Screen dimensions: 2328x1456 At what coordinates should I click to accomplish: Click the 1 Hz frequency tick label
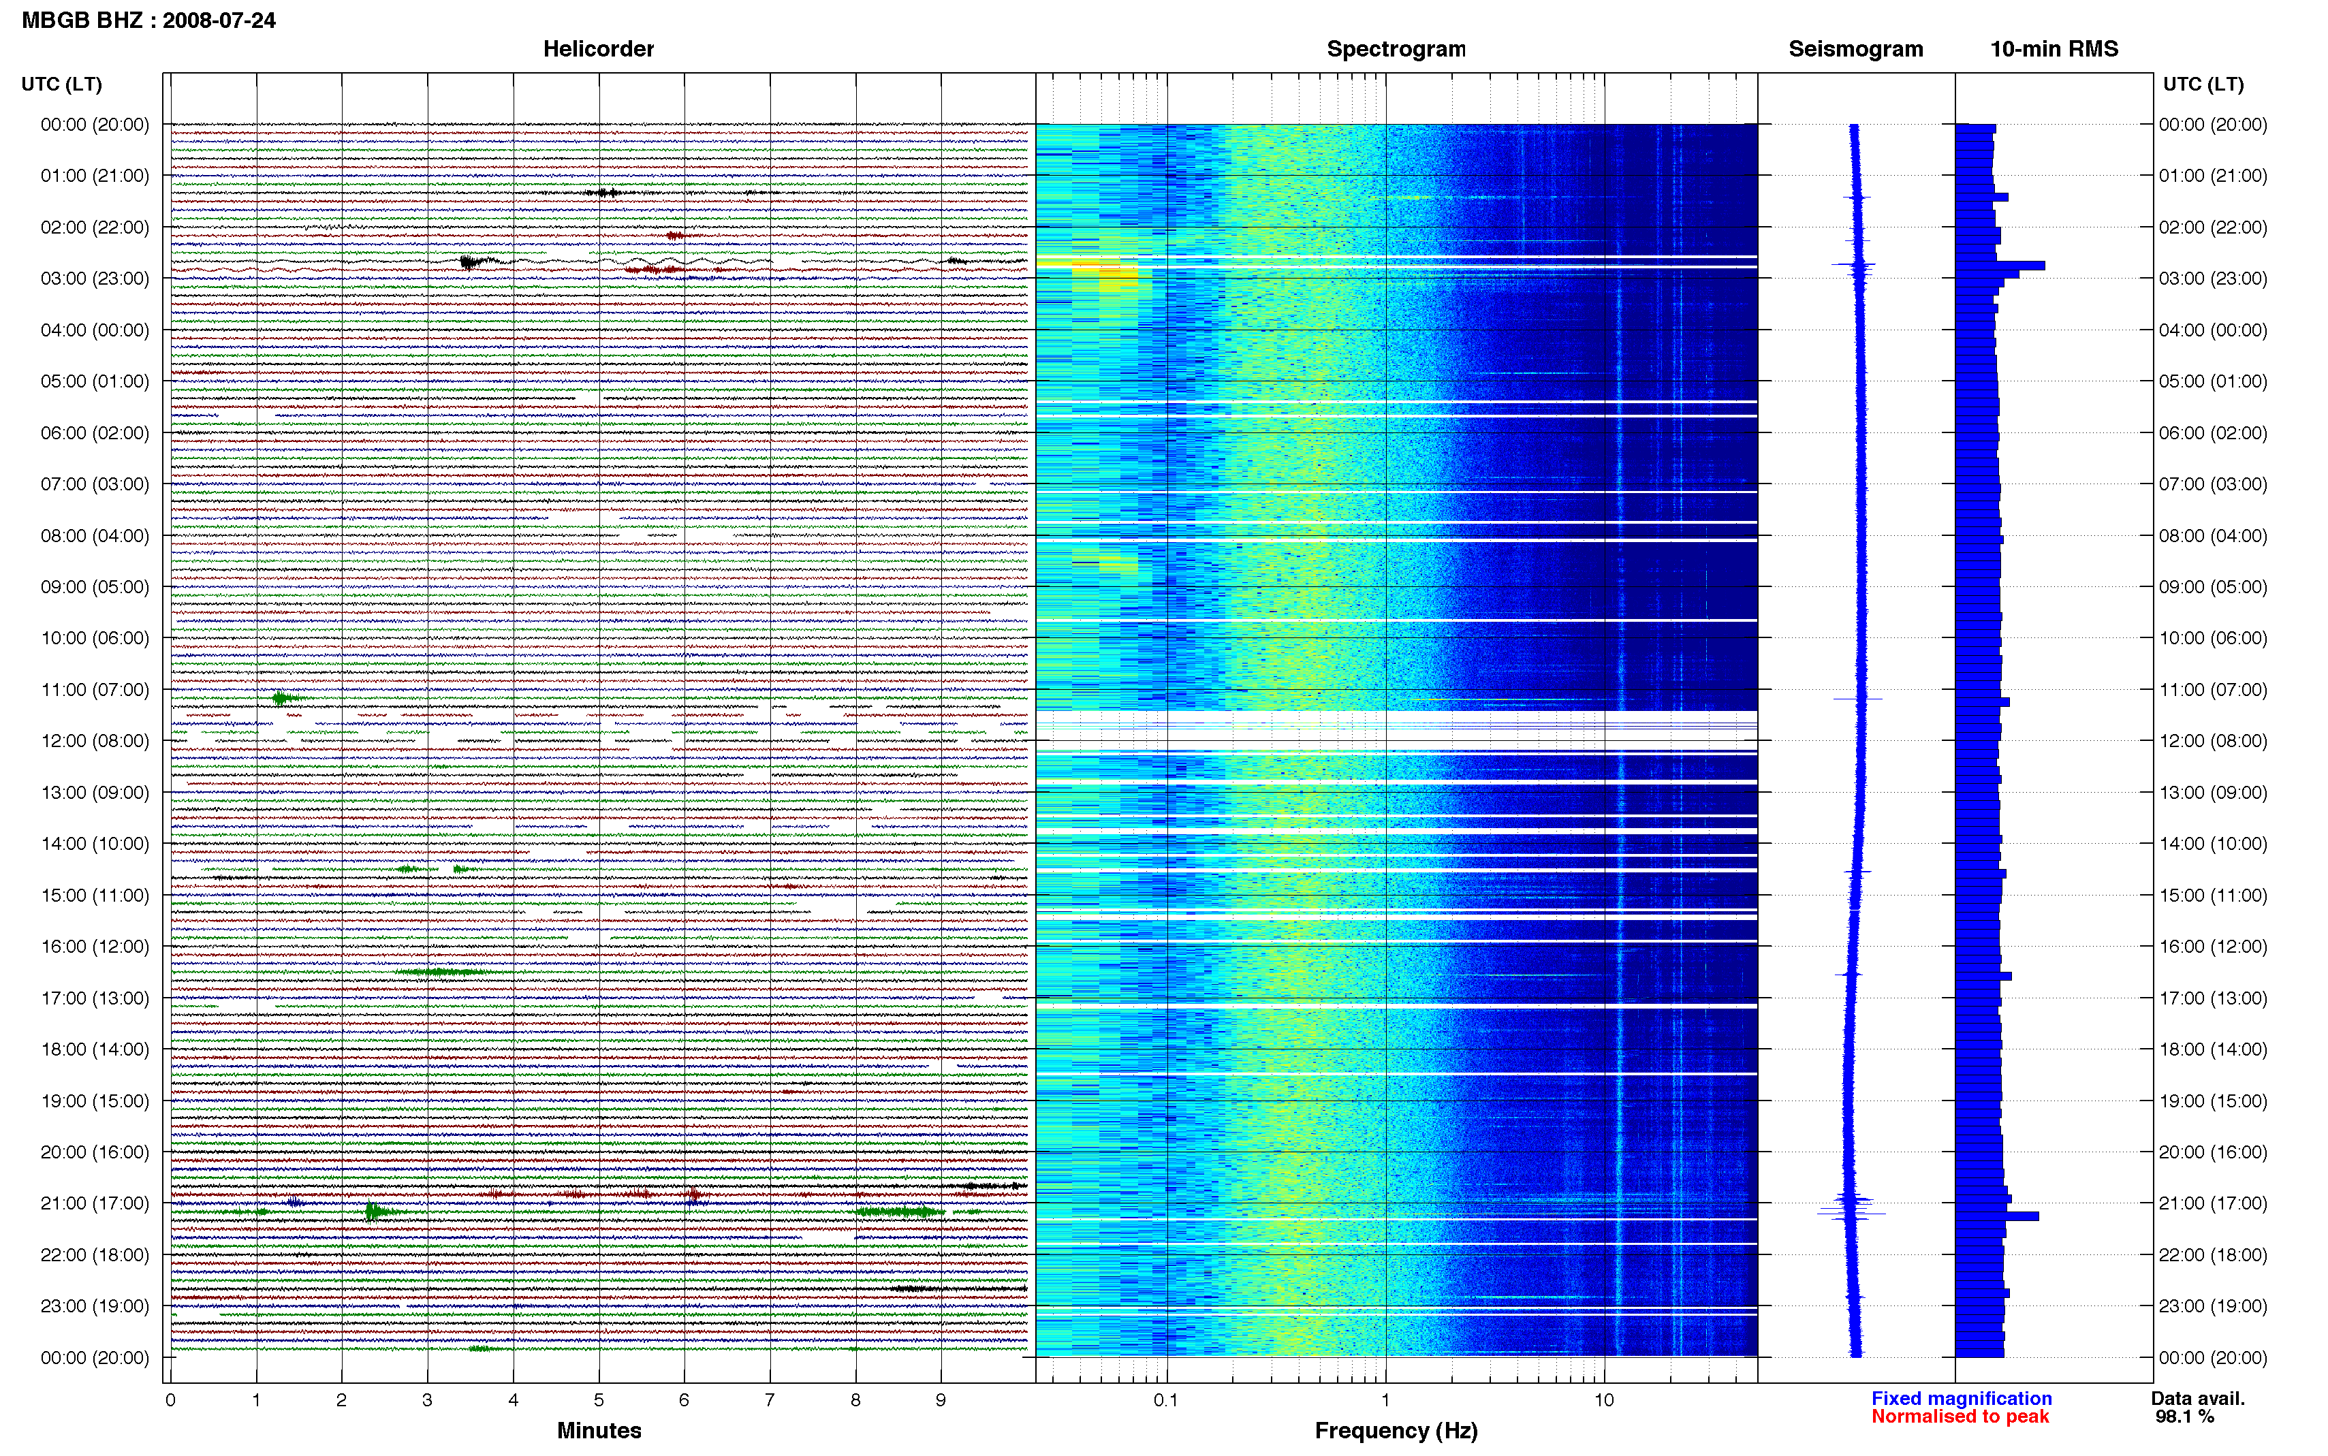click(x=1385, y=1400)
